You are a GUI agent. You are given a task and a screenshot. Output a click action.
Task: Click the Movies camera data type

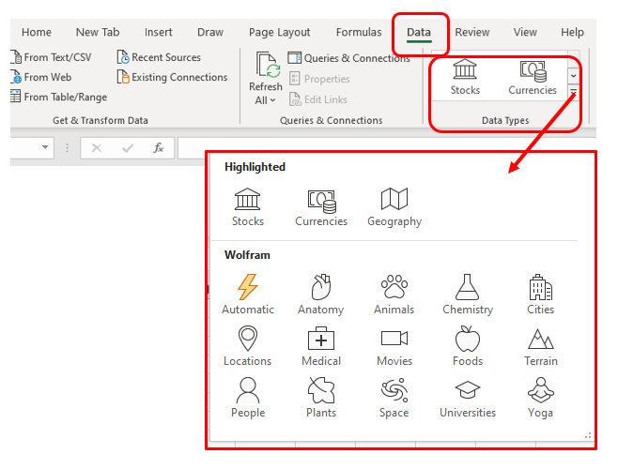tap(394, 346)
